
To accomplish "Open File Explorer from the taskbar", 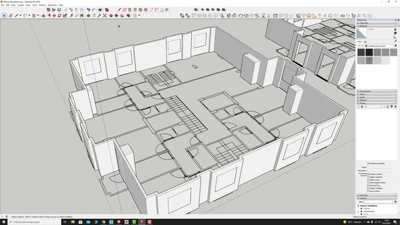I will pyautogui.click(x=72, y=222).
